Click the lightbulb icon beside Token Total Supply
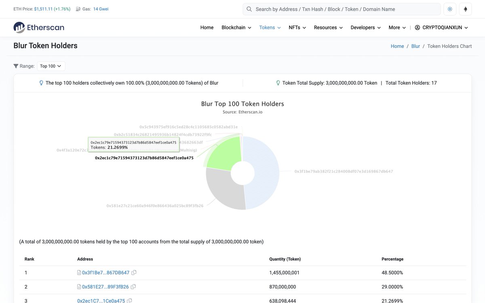 pos(278,83)
